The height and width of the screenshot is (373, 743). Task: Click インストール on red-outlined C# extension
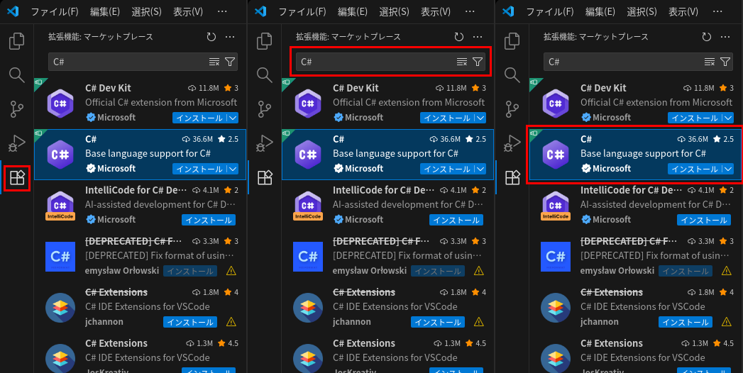695,169
